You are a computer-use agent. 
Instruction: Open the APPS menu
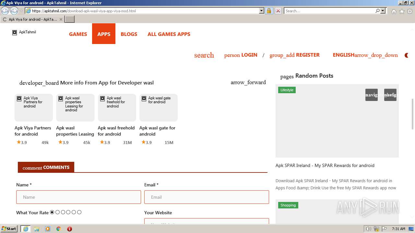click(104, 34)
